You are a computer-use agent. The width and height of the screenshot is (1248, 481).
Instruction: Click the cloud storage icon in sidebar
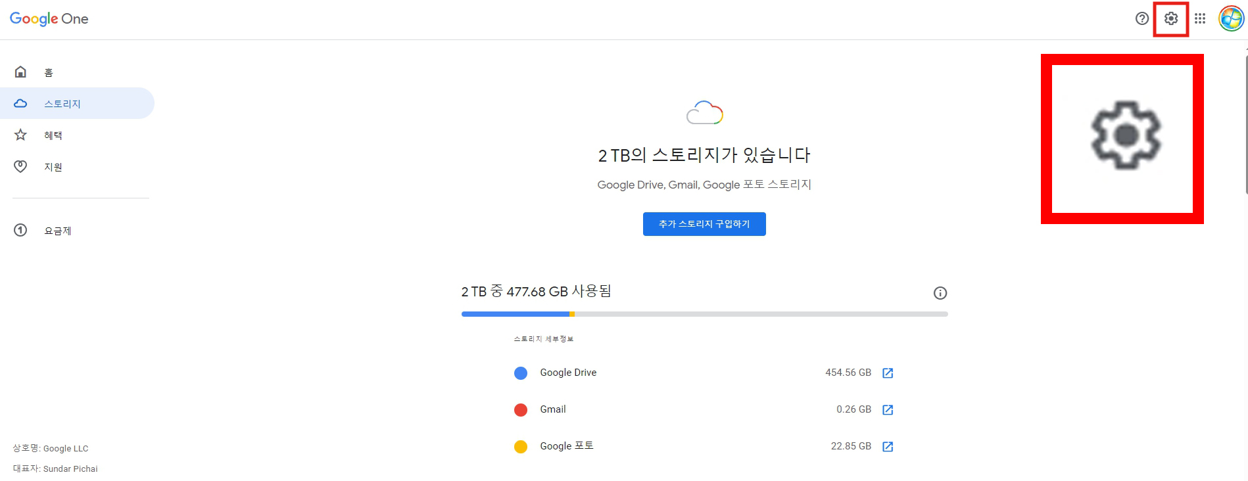[x=20, y=103]
